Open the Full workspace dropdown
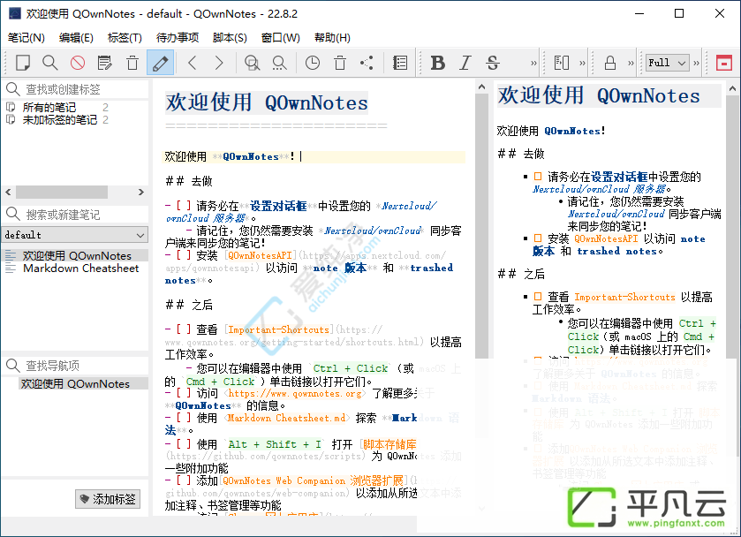 pyautogui.click(x=668, y=63)
